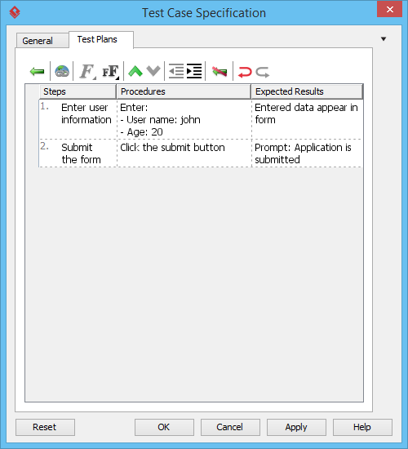Redo change with gray arrow icon

(x=262, y=72)
